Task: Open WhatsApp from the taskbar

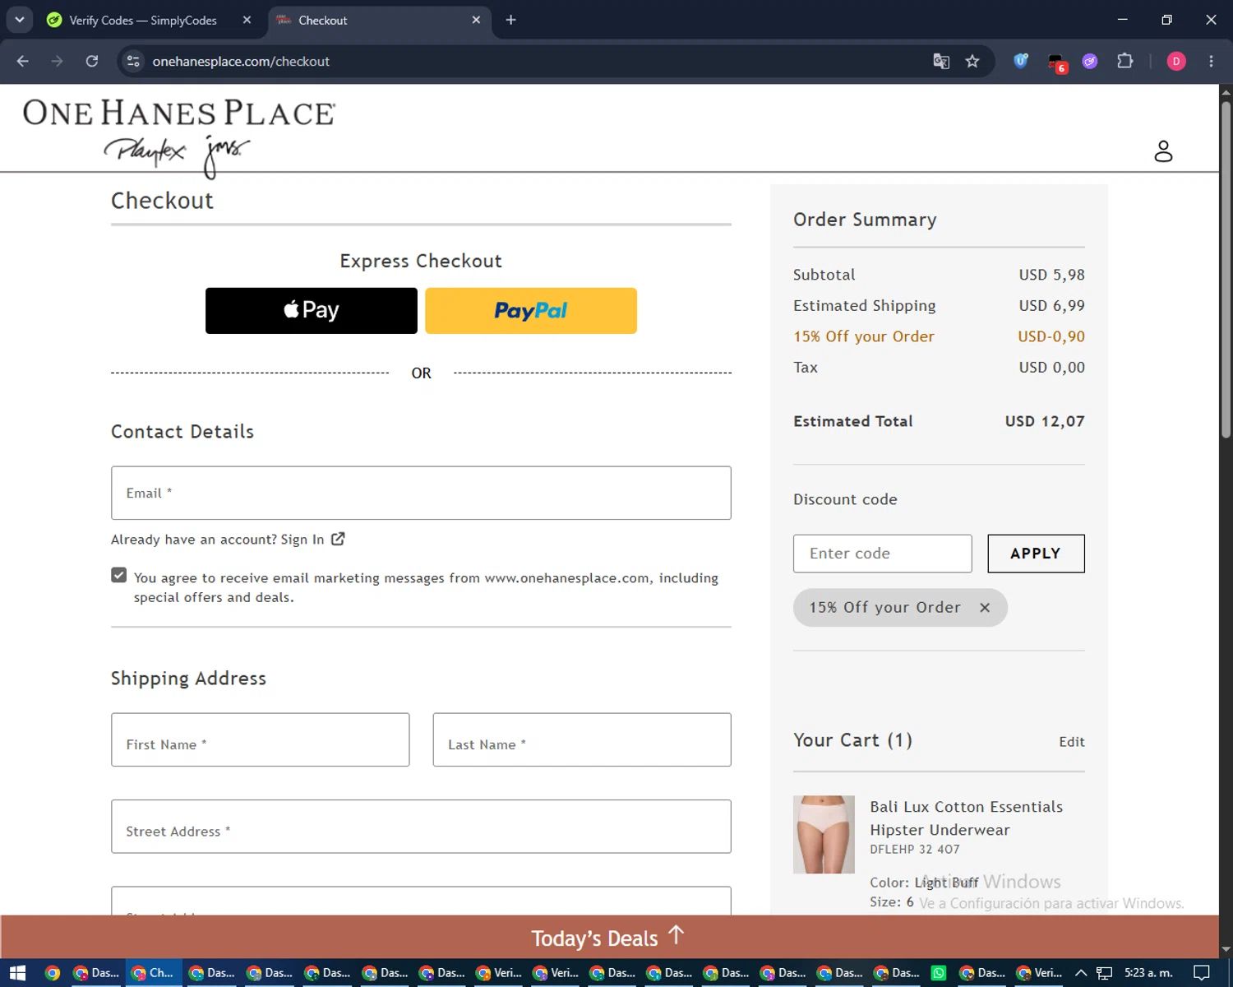Action: (x=938, y=973)
